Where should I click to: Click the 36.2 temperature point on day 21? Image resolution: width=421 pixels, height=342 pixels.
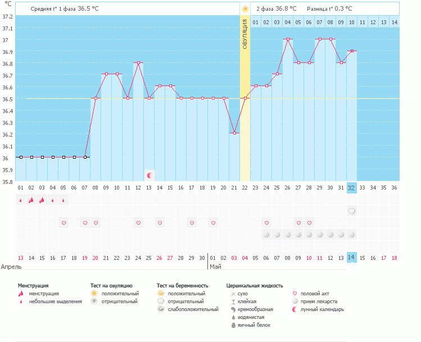click(x=234, y=133)
